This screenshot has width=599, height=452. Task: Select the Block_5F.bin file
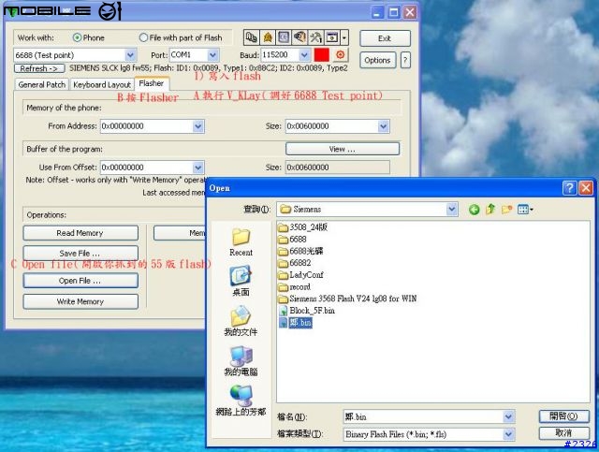pos(307,311)
